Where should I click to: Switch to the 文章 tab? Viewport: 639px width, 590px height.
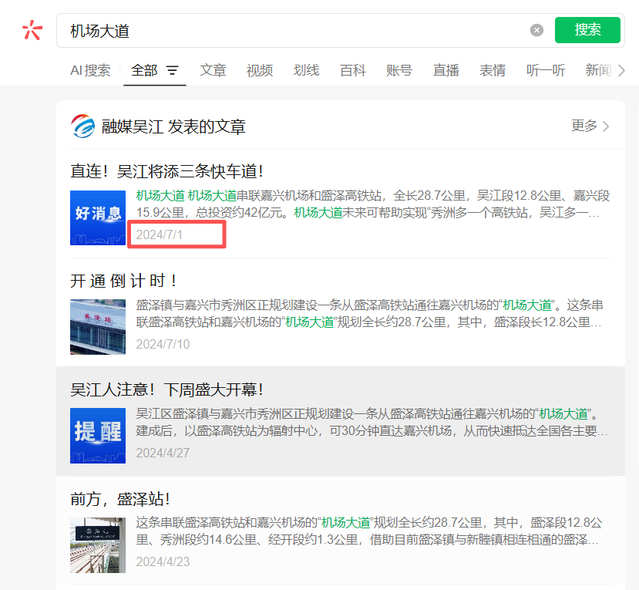pyautogui.click(x=213, y=69)
